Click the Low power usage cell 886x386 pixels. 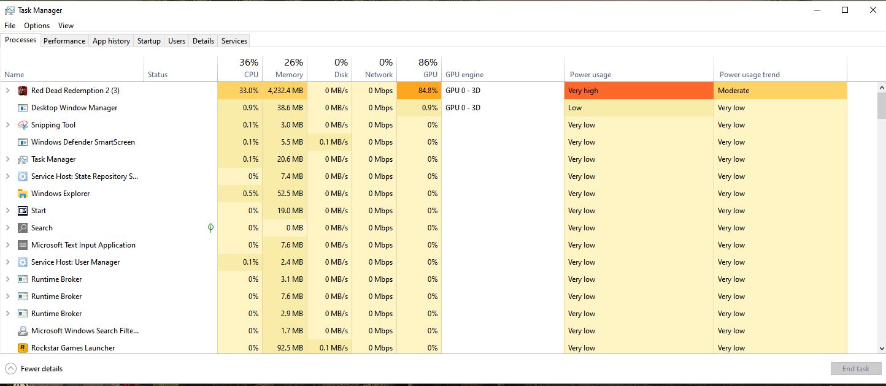639,108
